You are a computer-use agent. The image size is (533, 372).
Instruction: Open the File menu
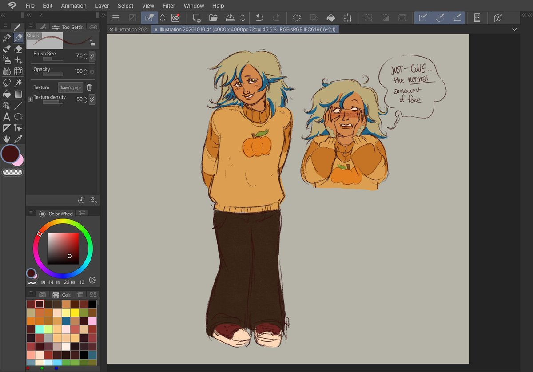tap(30, 6)
